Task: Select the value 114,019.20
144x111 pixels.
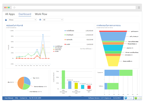Action: point(90,44)
